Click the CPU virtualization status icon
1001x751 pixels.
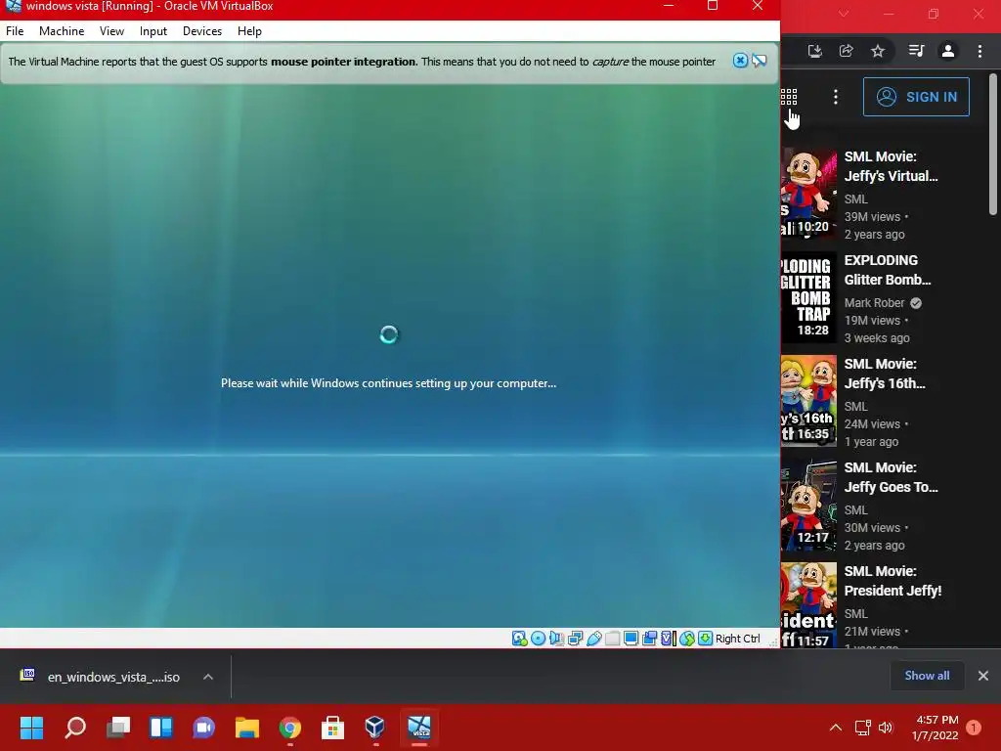pyautogui.click(x=669, y=639)
